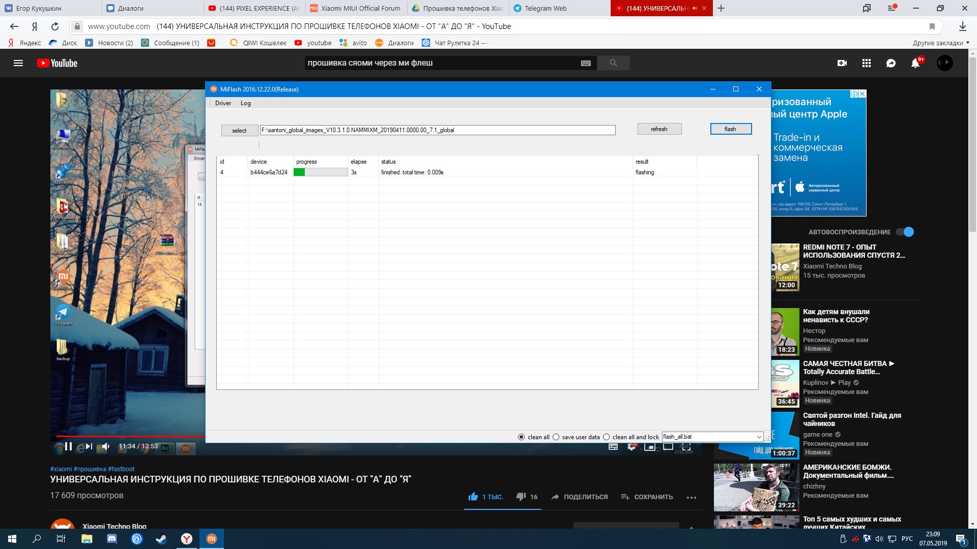Open the YouTube messages icon
This screenshot has width=977, height=549.
(891, 63)
